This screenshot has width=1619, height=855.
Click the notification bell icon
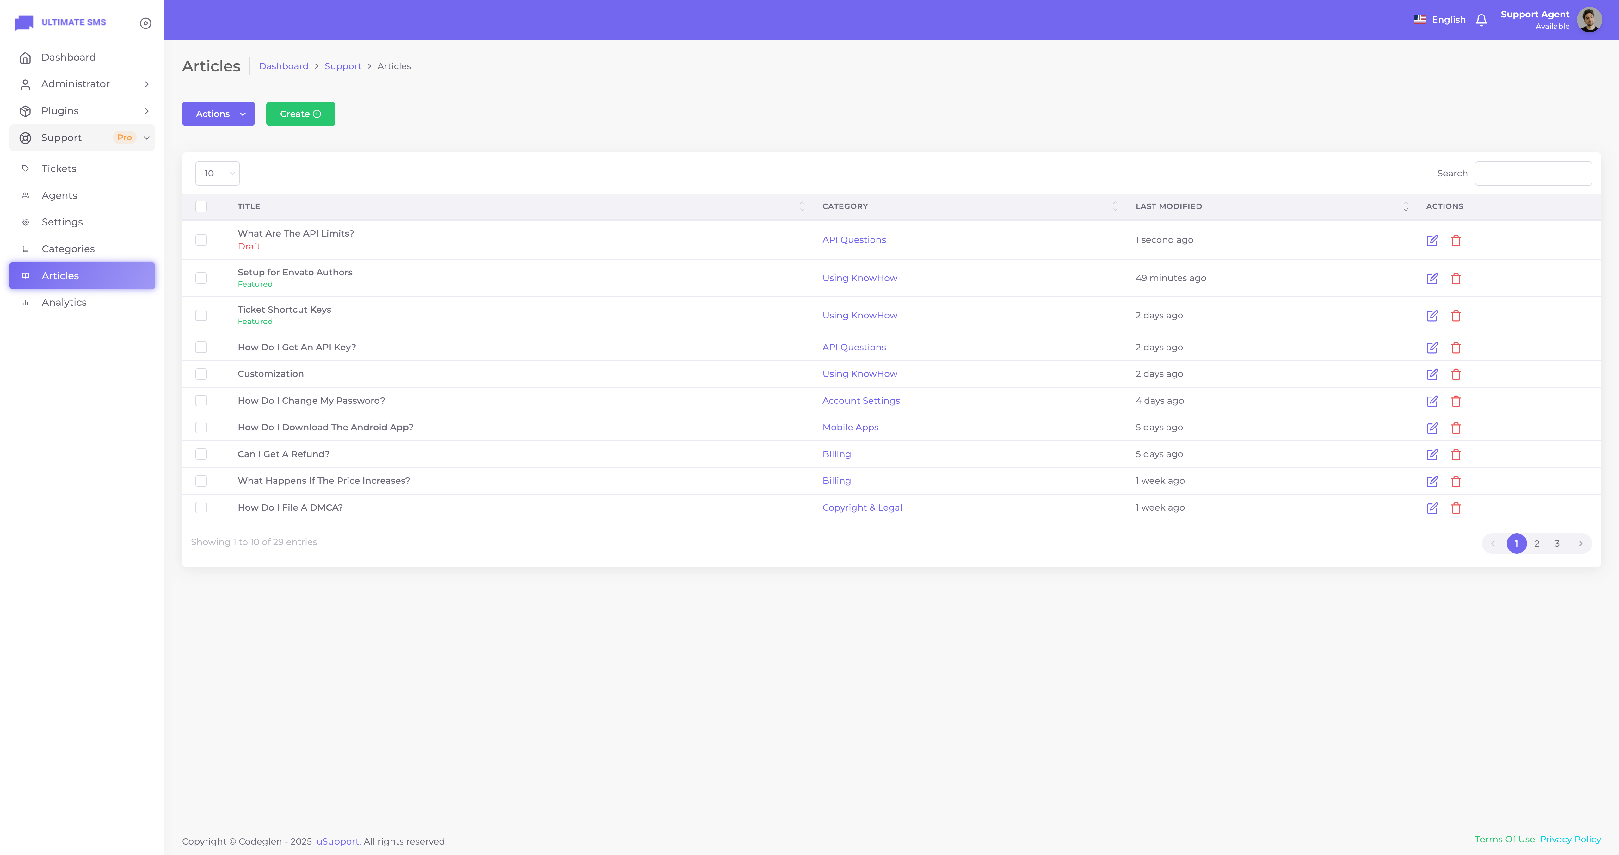click(1481, 20)
